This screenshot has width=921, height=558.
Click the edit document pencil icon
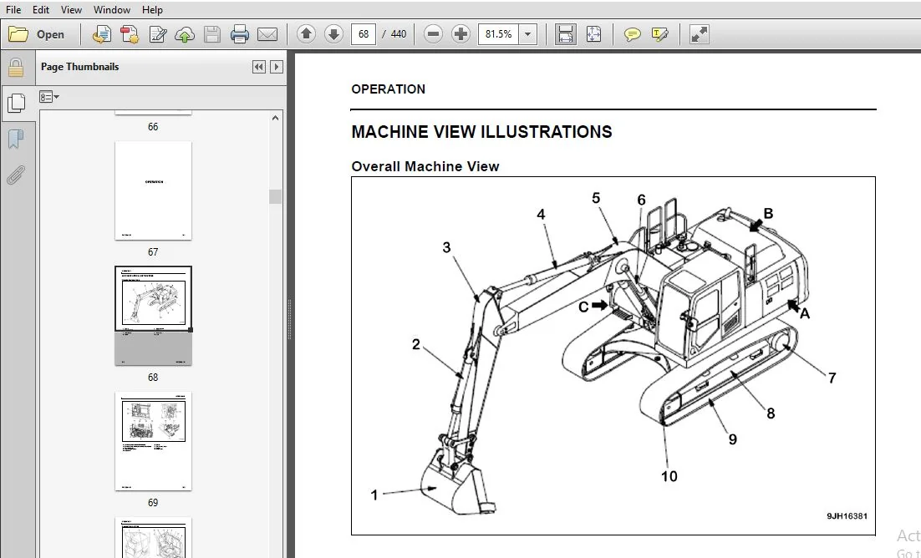point(157,34)
